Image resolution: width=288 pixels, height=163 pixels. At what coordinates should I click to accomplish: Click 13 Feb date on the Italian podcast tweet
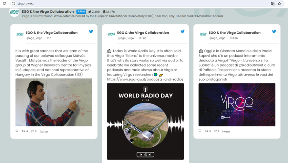pos(234,38)
